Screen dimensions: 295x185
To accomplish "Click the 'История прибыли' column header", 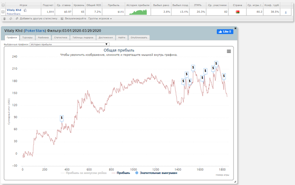I will pos(138,5).
